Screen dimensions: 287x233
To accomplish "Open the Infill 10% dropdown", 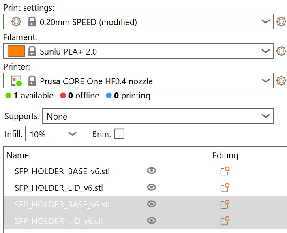I will 72,134.
